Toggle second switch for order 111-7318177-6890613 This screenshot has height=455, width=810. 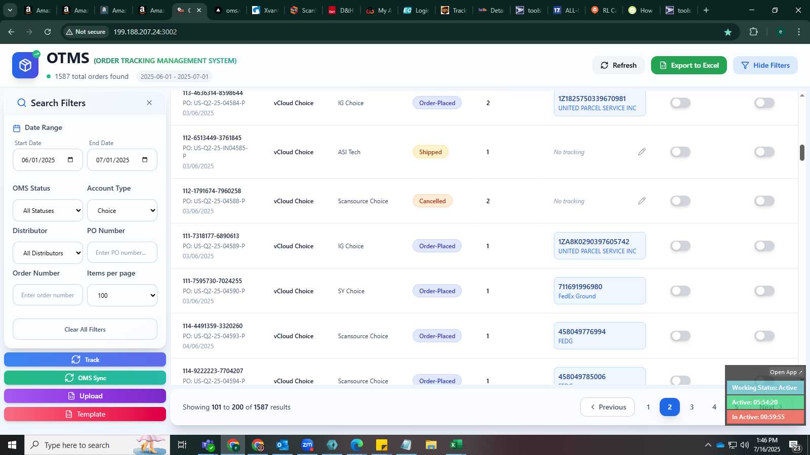[764, 246]
